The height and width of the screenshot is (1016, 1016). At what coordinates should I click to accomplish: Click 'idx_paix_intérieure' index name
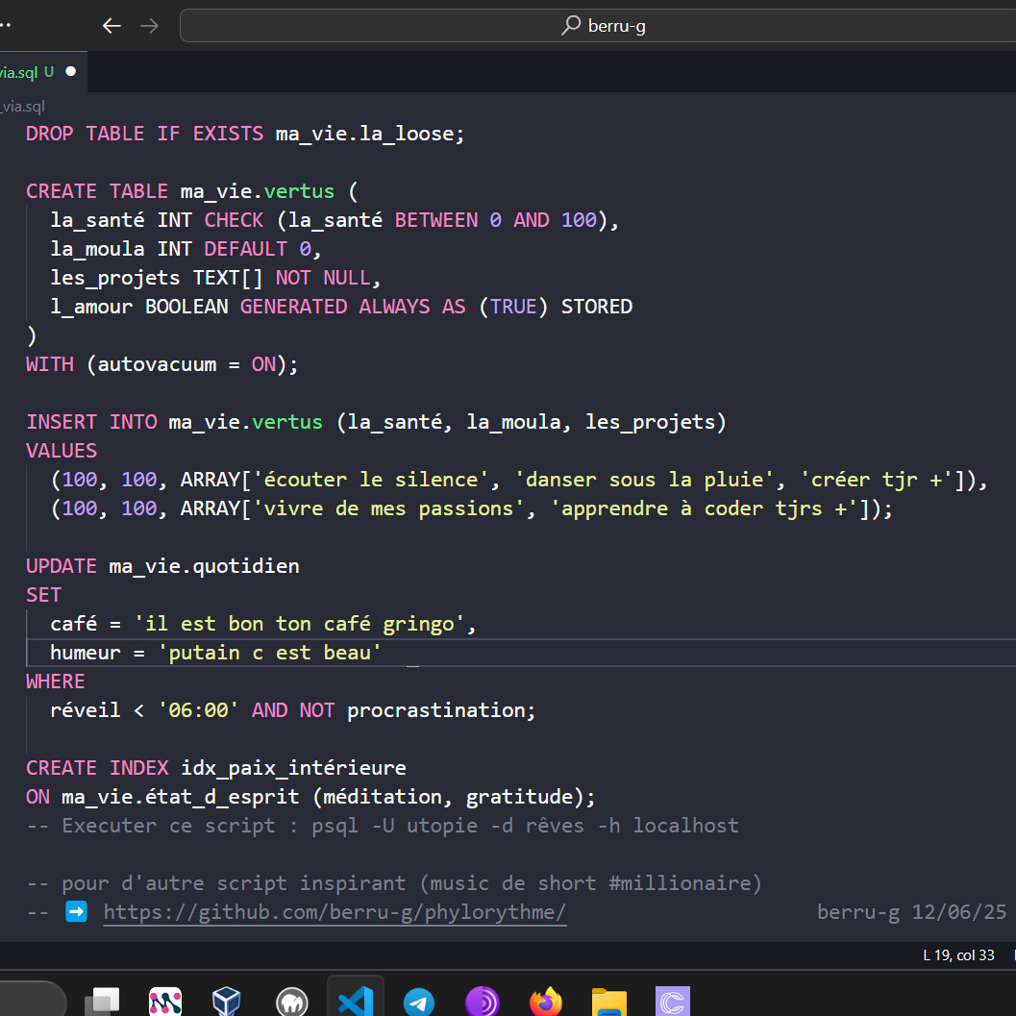(293, 768)
